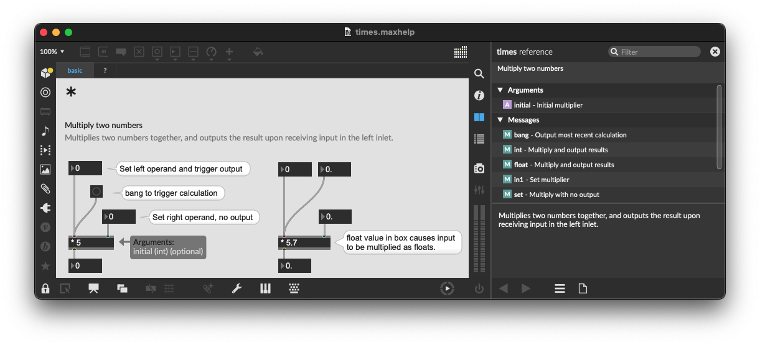Screen dimensions: 760x345
Task: Select the set message row
Action: point(604,195)
